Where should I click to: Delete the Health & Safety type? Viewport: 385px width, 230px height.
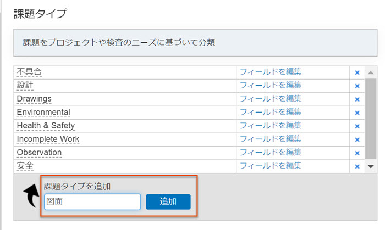click(357, 126)
